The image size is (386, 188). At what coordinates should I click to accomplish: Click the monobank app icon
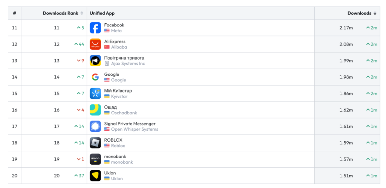tap(95, 159)
